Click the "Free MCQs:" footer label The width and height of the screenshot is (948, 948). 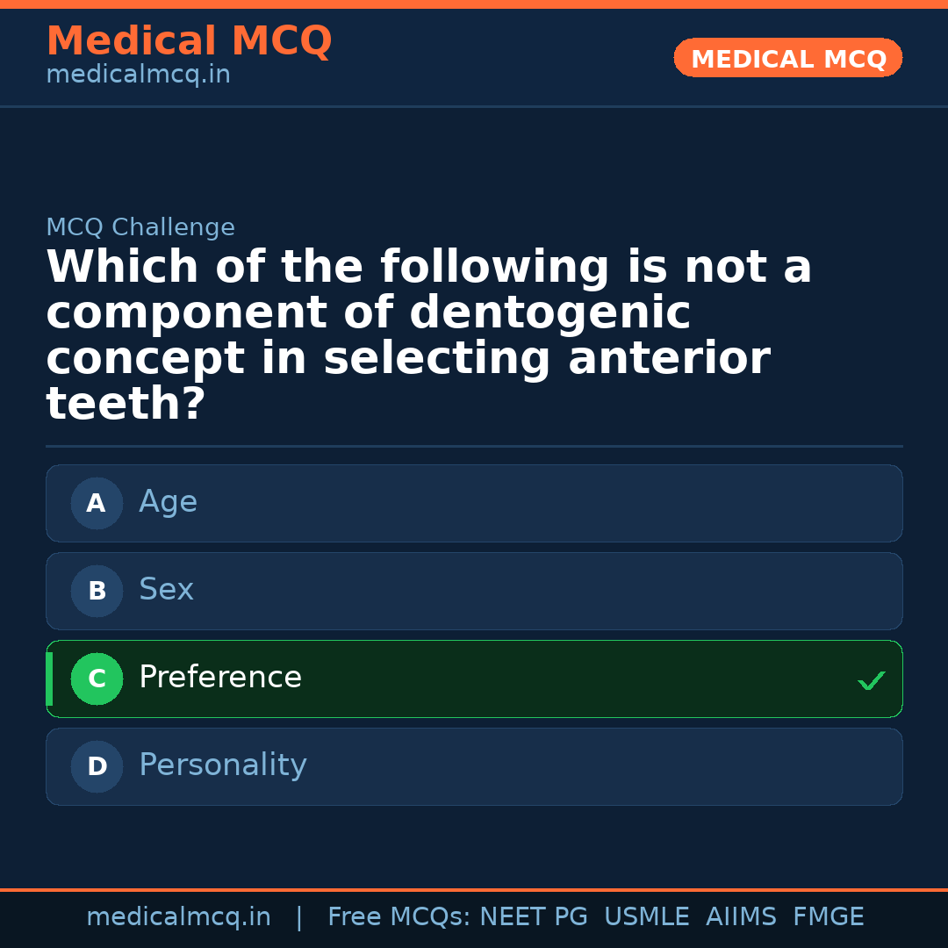tap(399, 917)
